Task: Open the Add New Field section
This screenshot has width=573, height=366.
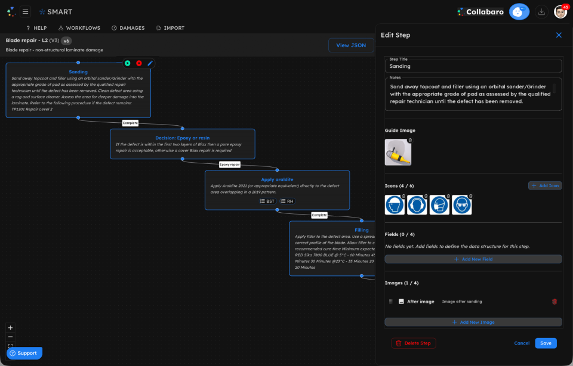Action: pyautogui.click(x=473, y=259)
